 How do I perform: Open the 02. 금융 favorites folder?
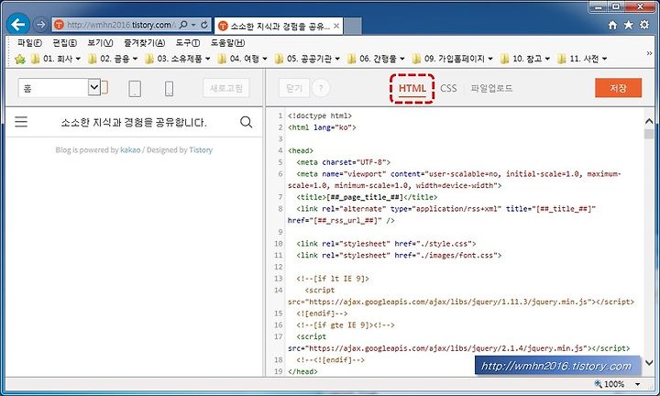113,59
